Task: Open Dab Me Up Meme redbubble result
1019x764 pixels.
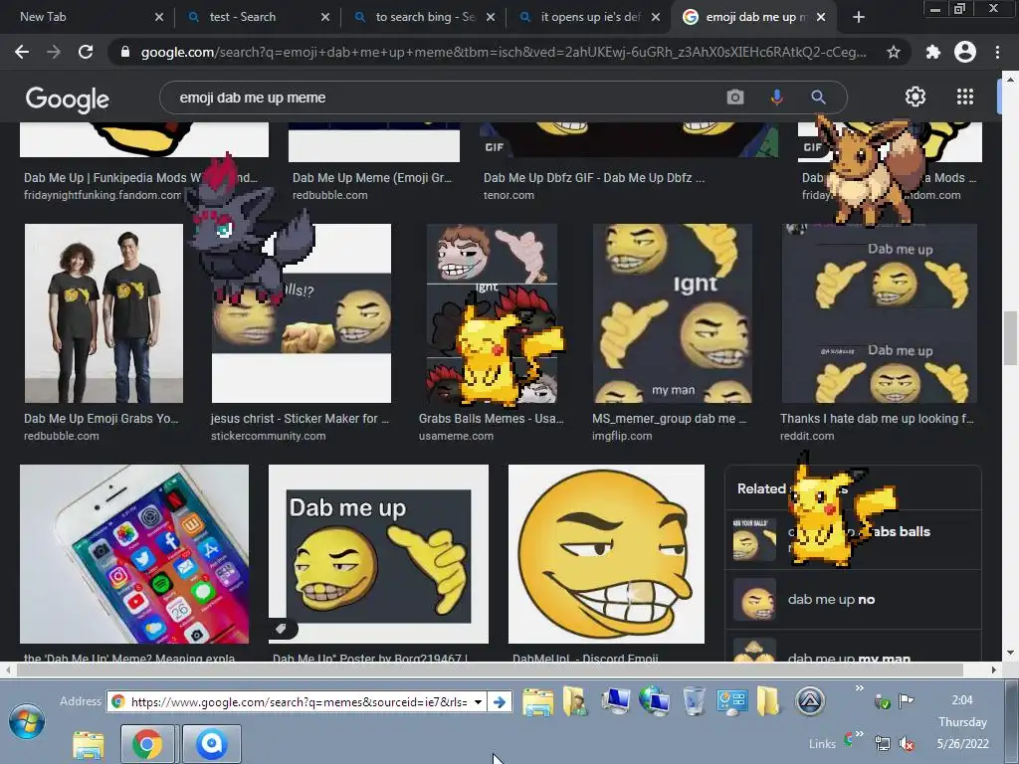Action: [x=372, y=177]
